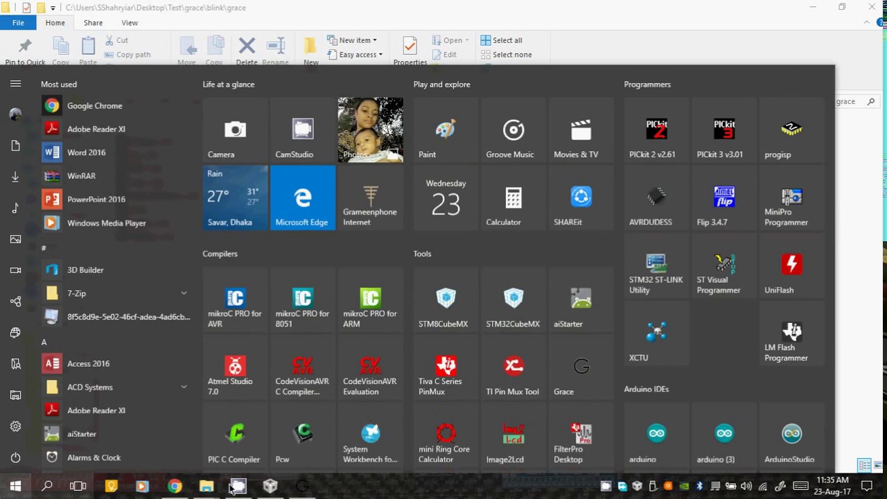The image size is (887, 499).
Task: Launch SHAREit tile
Action: [x=581, y=198]
